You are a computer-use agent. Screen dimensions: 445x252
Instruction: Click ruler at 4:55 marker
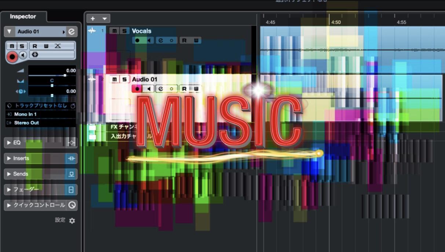402,22
